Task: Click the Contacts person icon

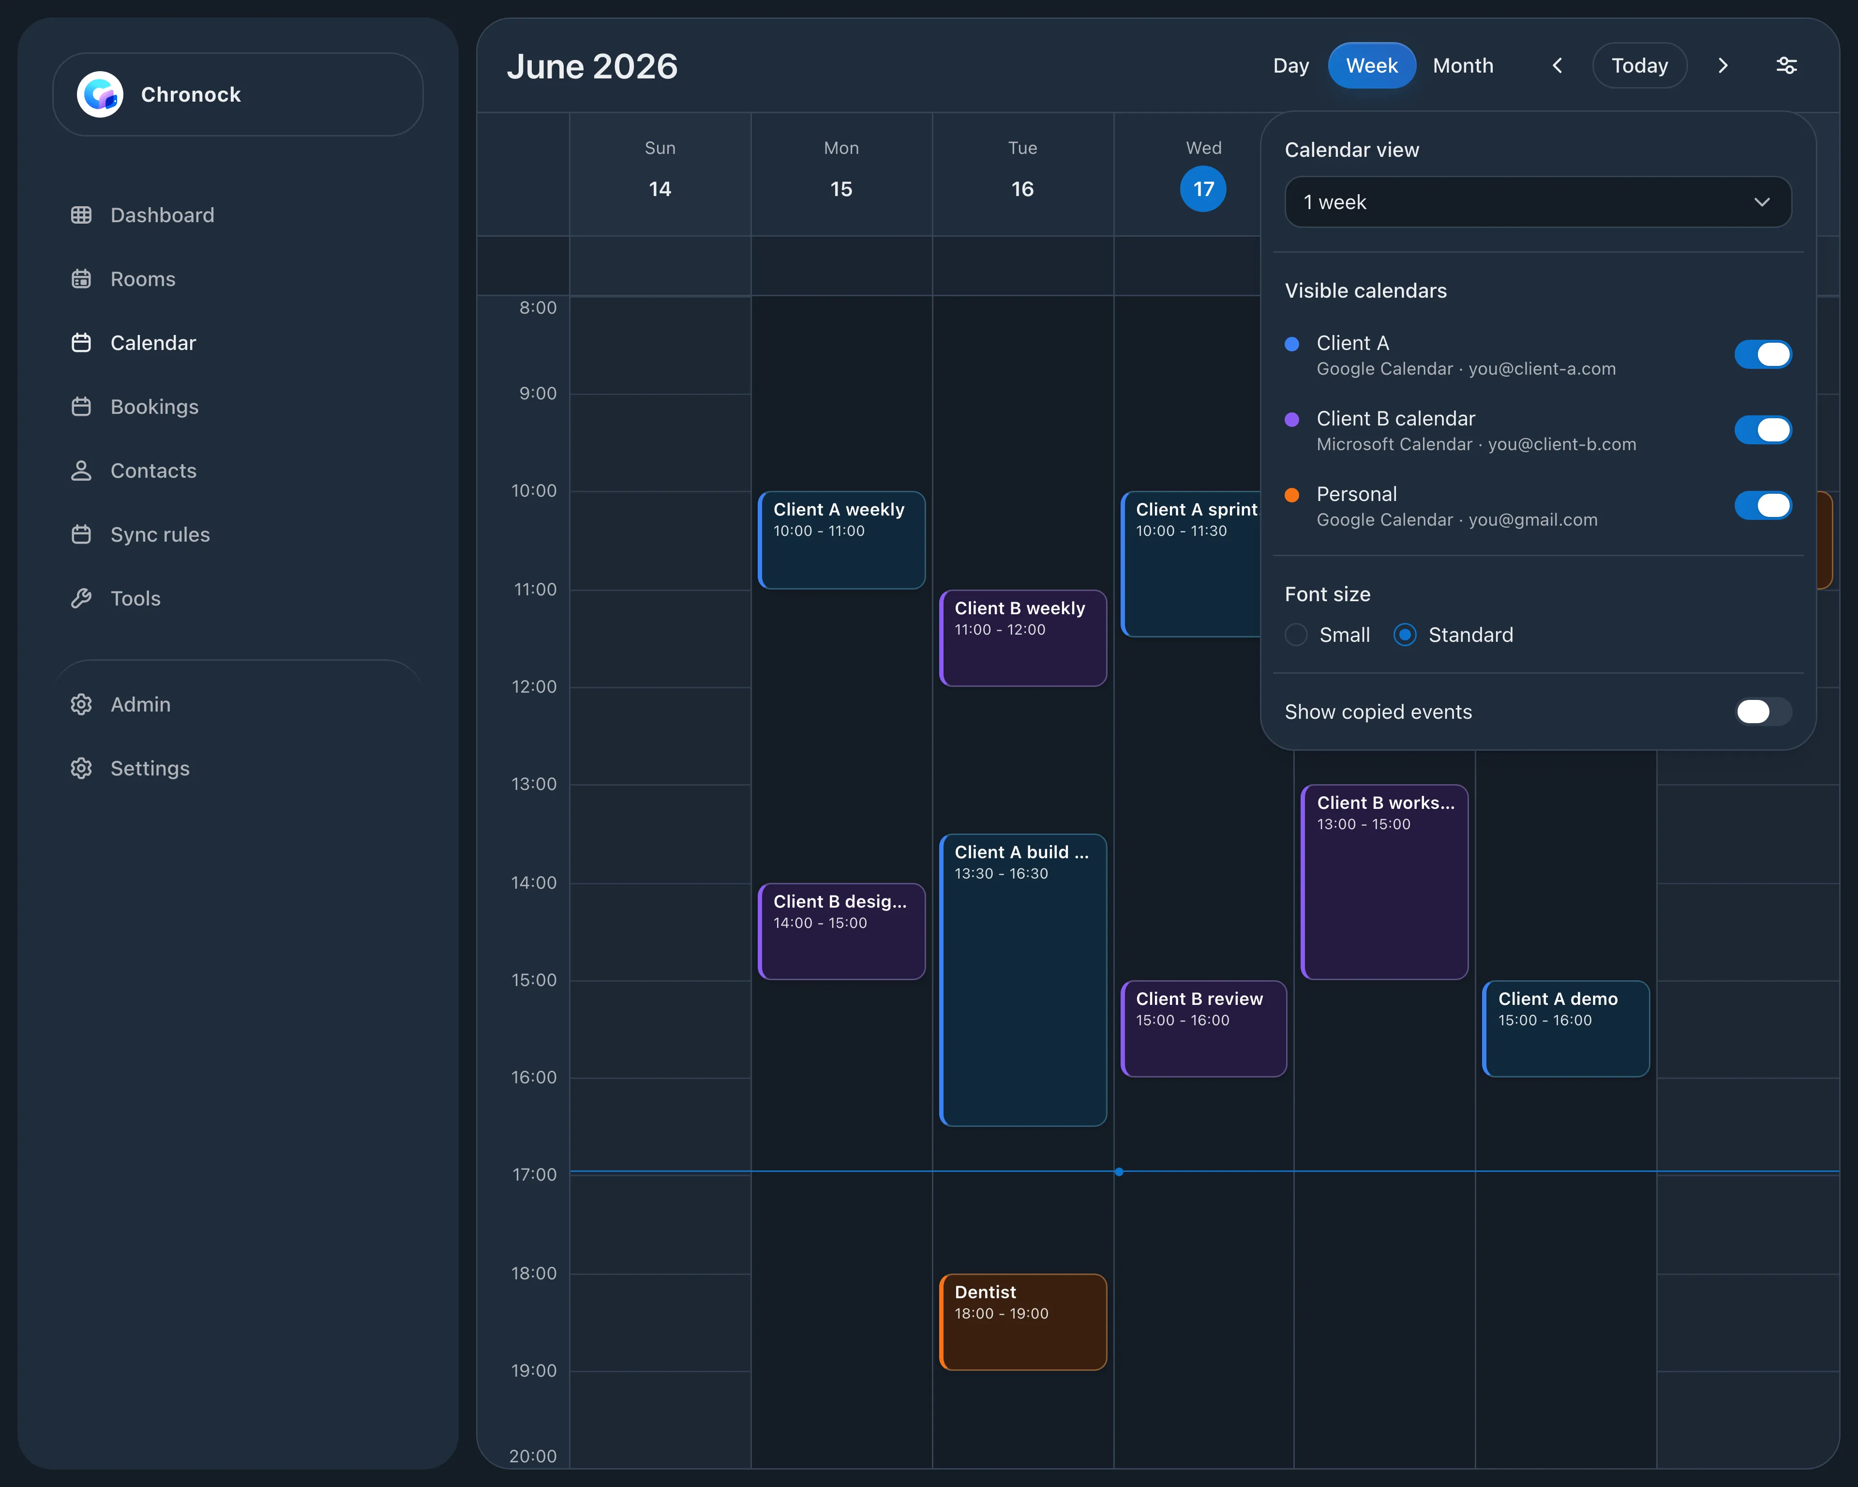Action: (x=81, y=470)
